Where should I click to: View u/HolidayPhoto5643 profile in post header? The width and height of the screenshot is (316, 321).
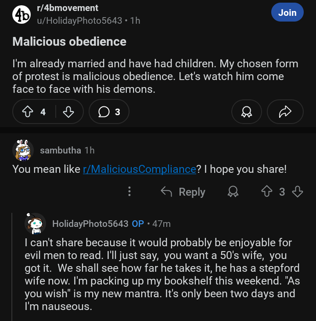pos(79,21)
